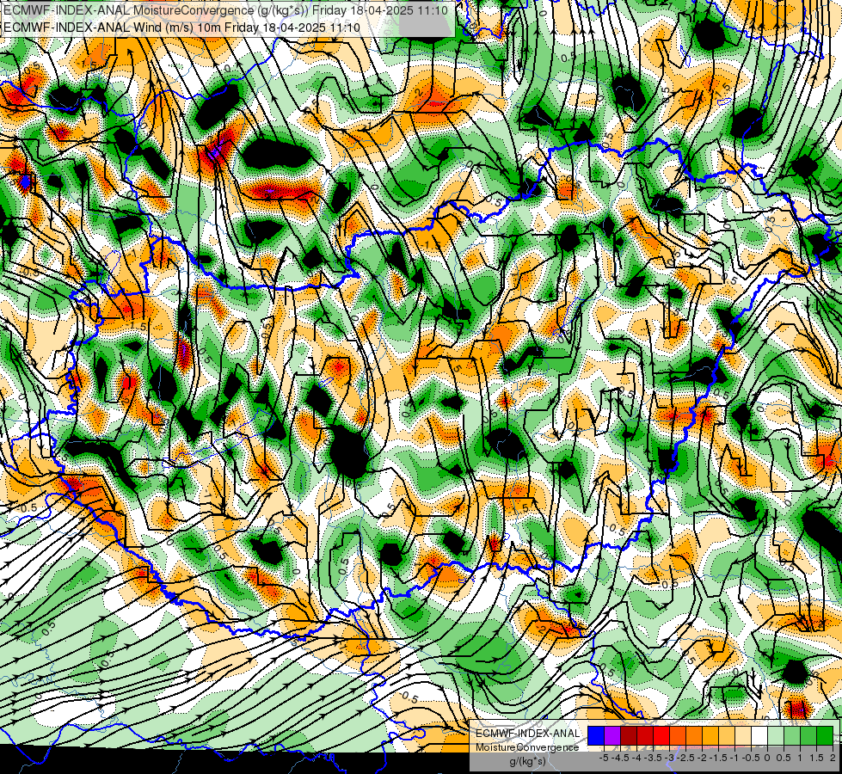Screen dimensions: 842x774
Task: Click the palest green swatch for 0 to 0.5
Action: [776, 735]
